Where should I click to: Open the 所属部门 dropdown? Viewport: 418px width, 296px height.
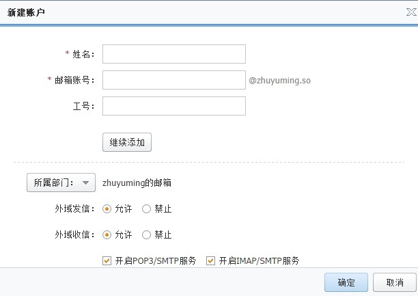click(x=61, y=183)
